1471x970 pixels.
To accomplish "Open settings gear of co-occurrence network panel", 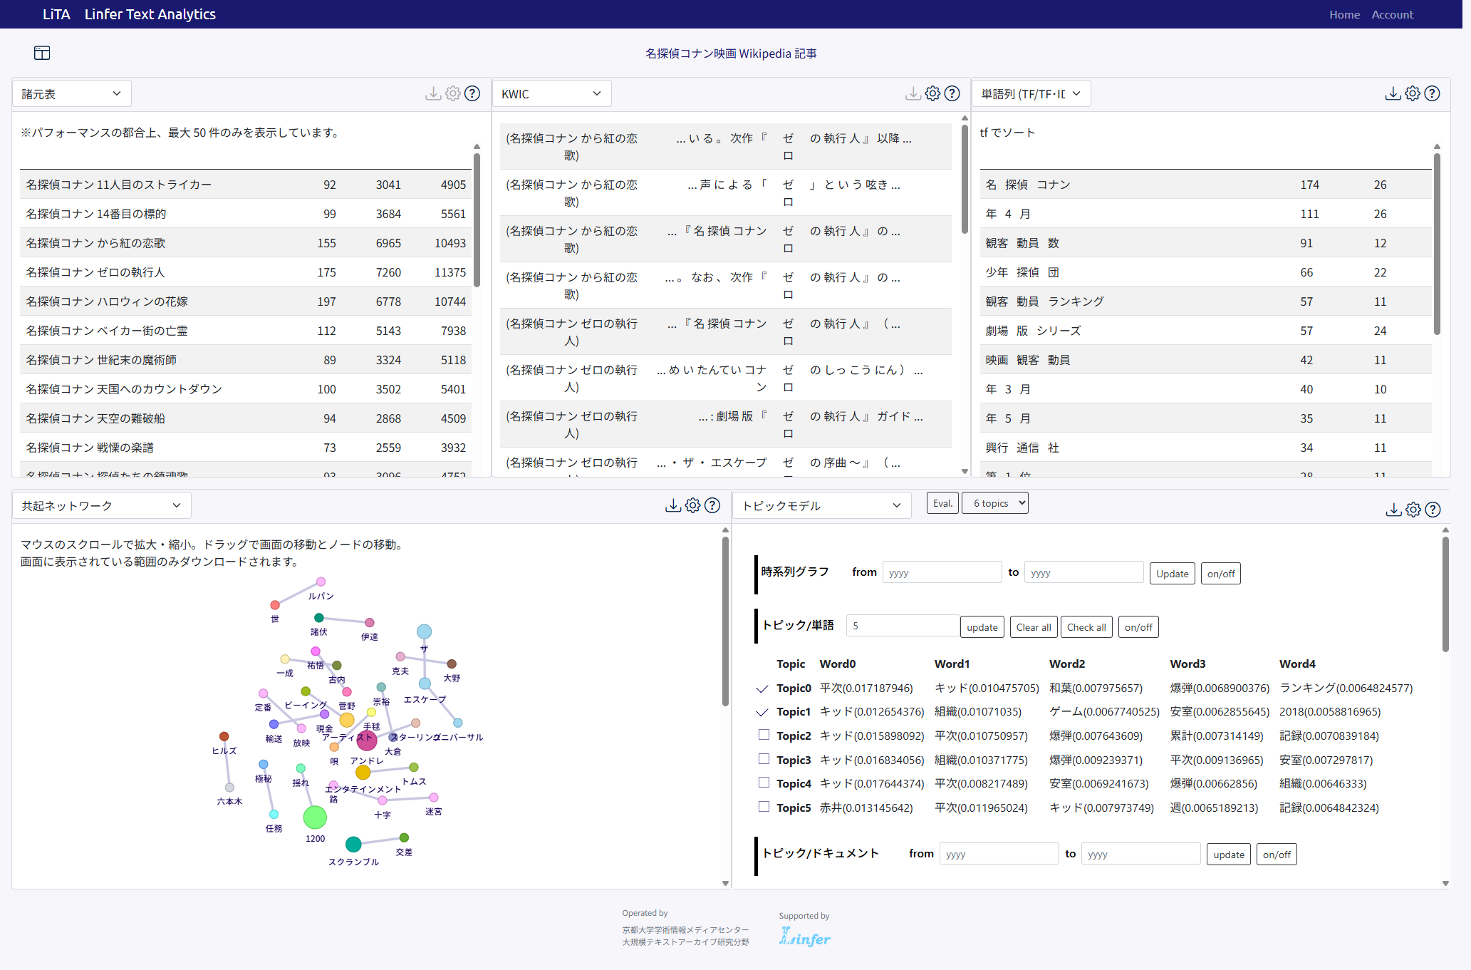I will tap(692, 505).
